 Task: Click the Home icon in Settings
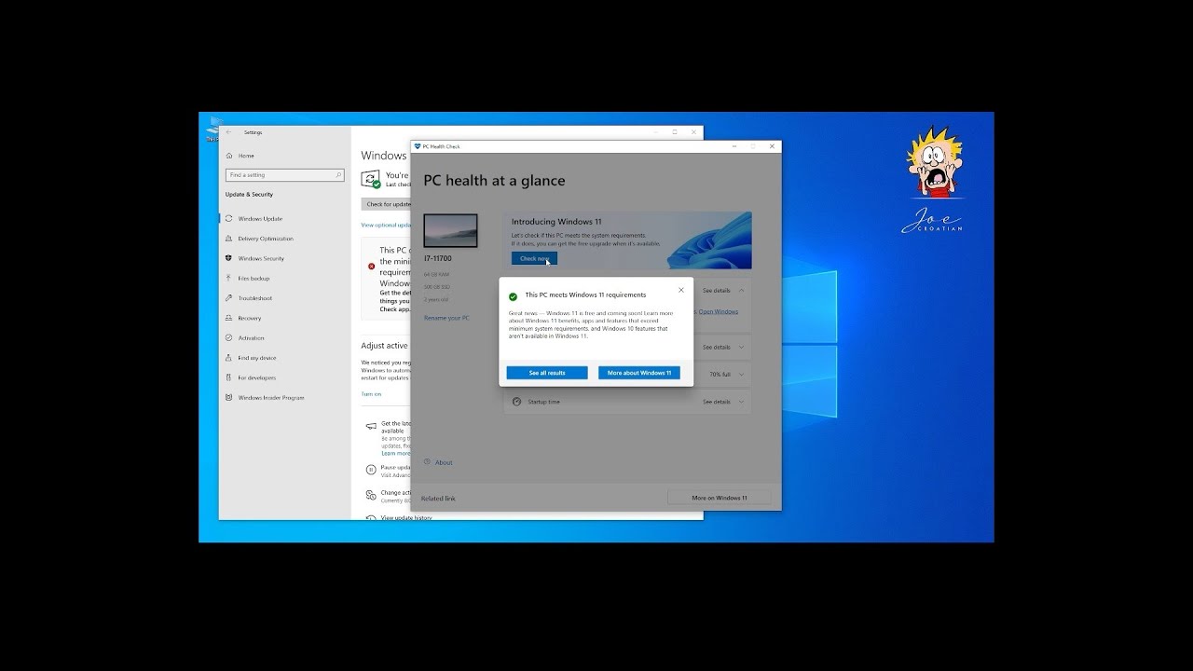tap(229, 156)
